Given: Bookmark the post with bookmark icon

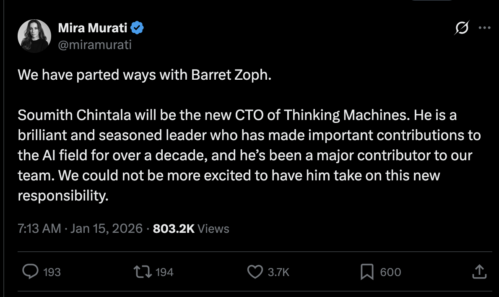Looking at the screenshot, I should [x=367, y=272].
